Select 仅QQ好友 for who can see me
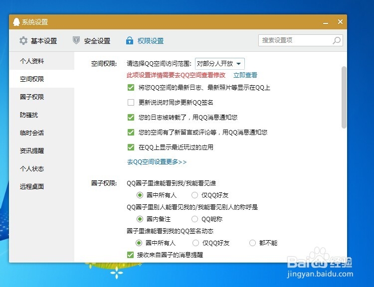Screen dimensions: 374x287 point(194,195)
